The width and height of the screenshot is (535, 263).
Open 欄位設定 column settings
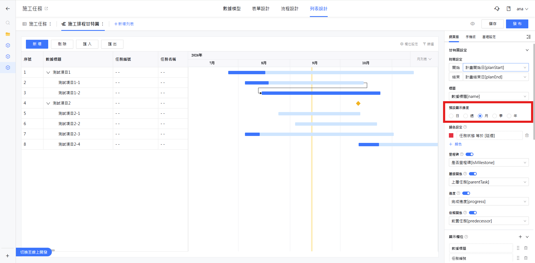(409, 44)
